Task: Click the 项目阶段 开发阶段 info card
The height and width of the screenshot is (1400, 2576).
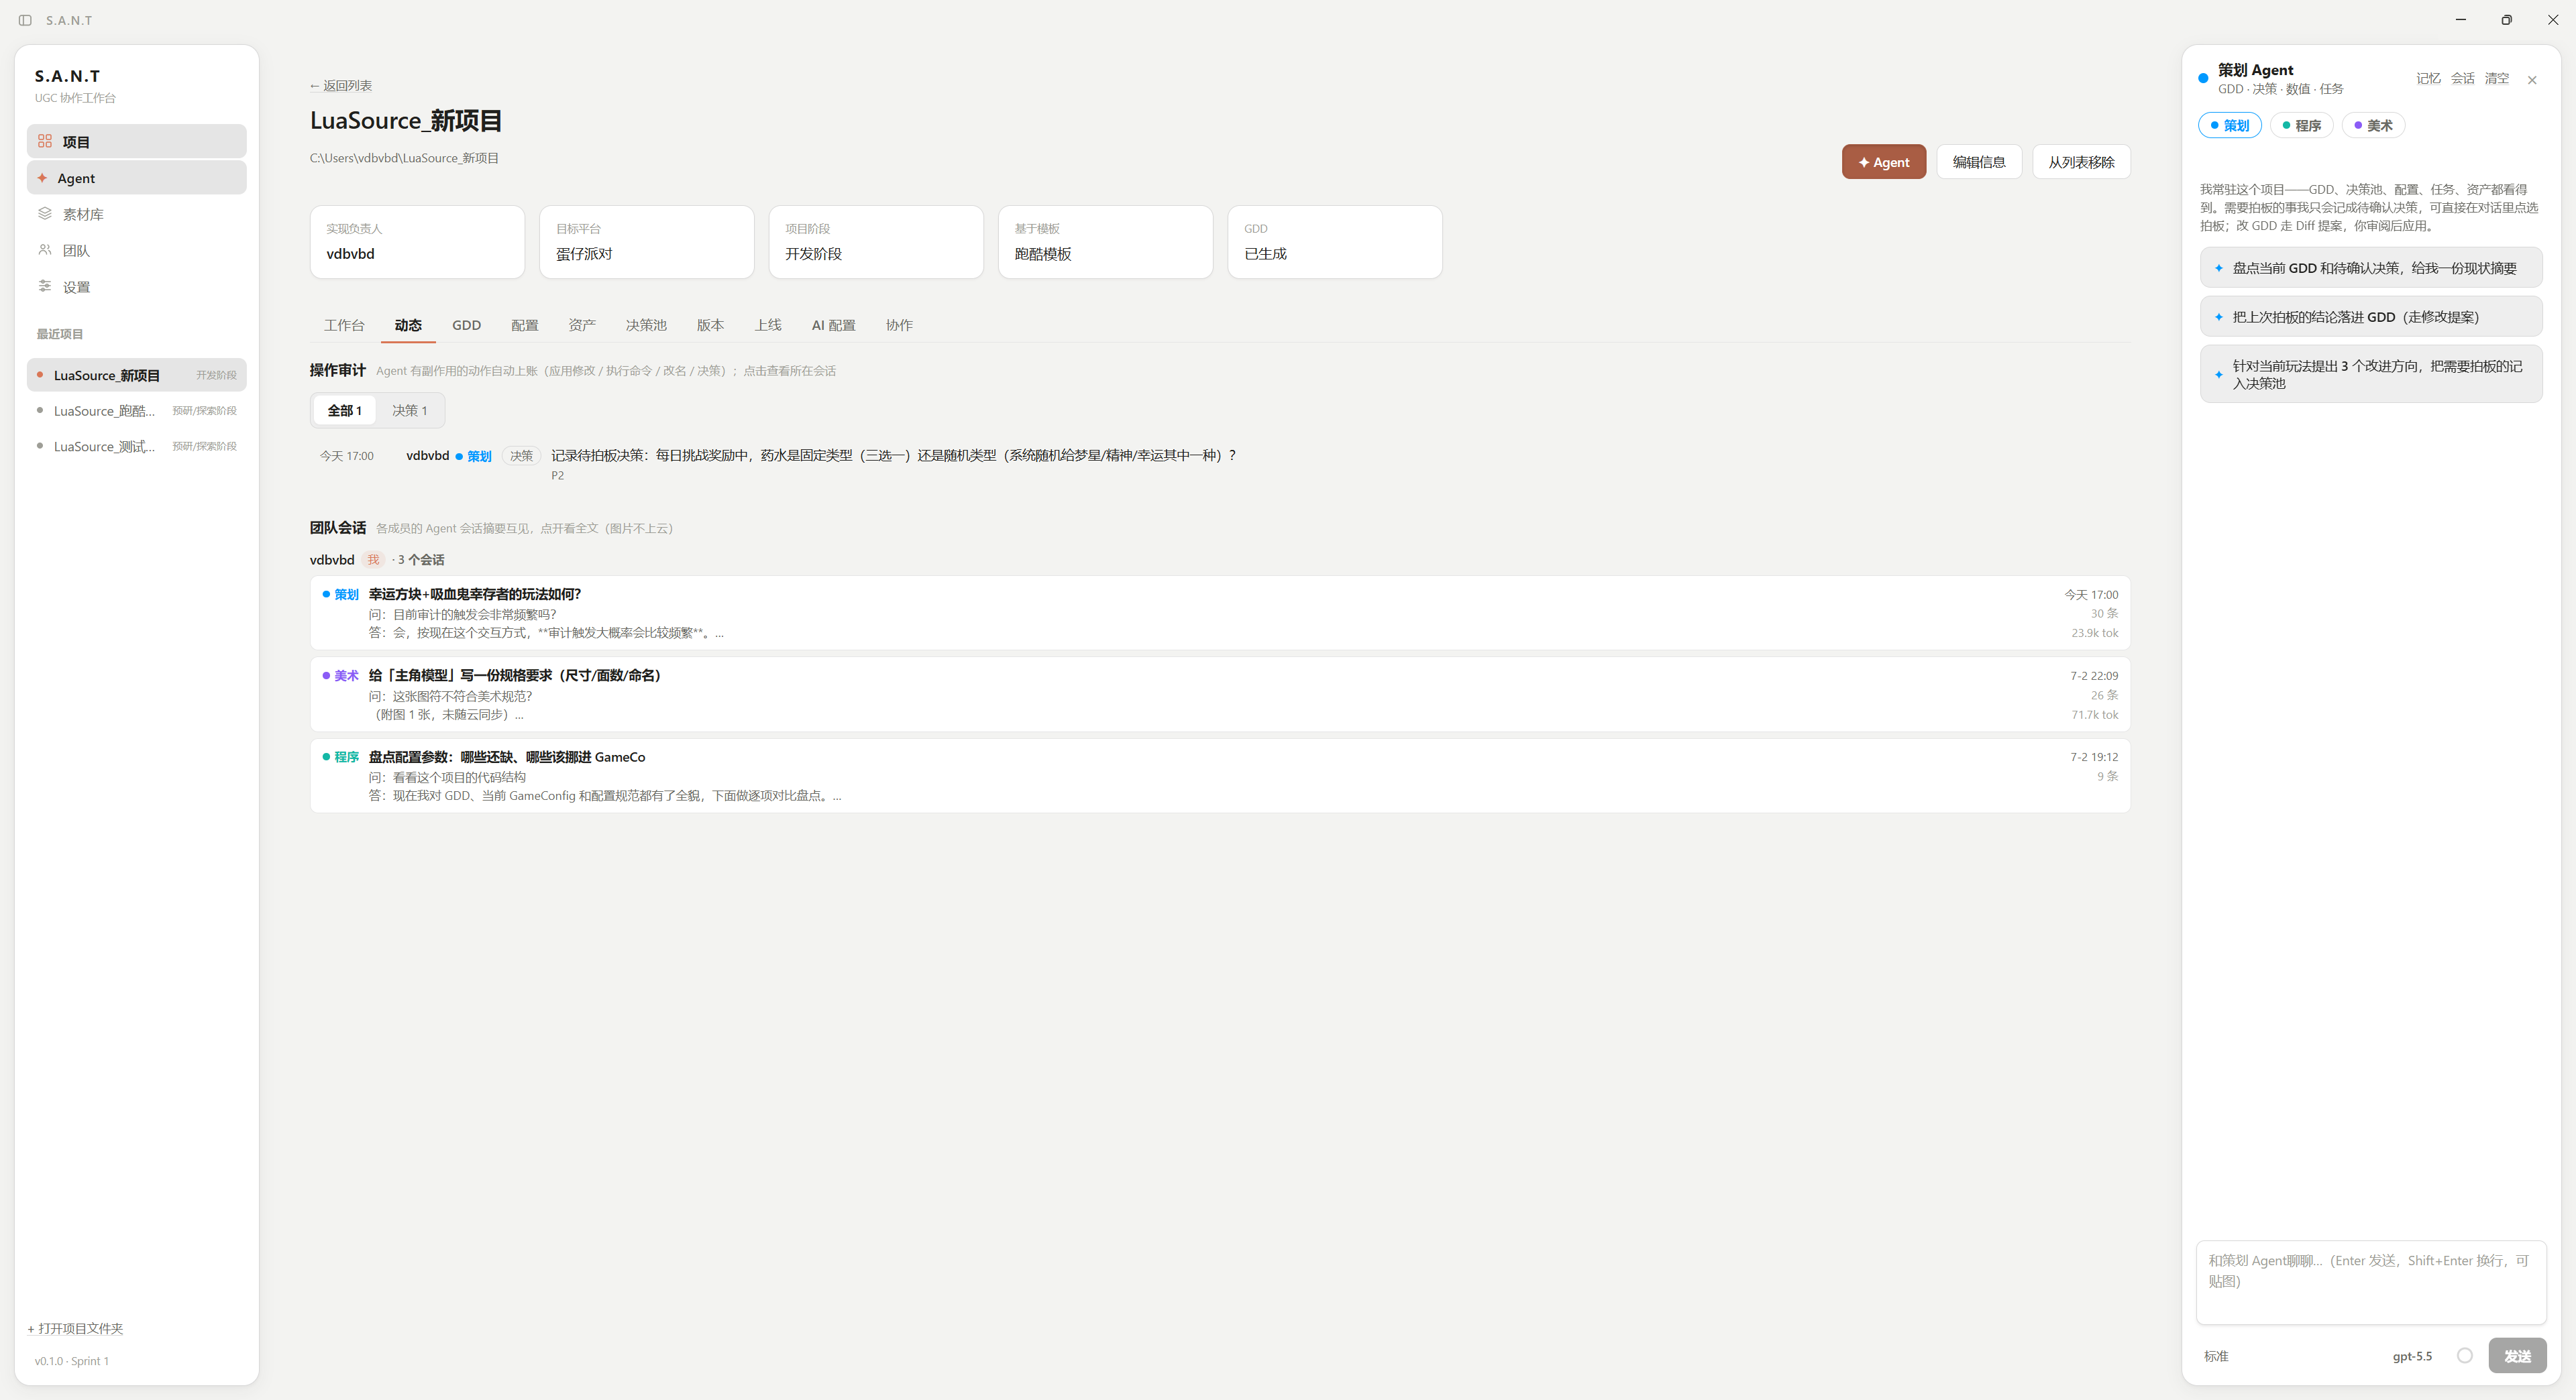Action: (876, 242)
